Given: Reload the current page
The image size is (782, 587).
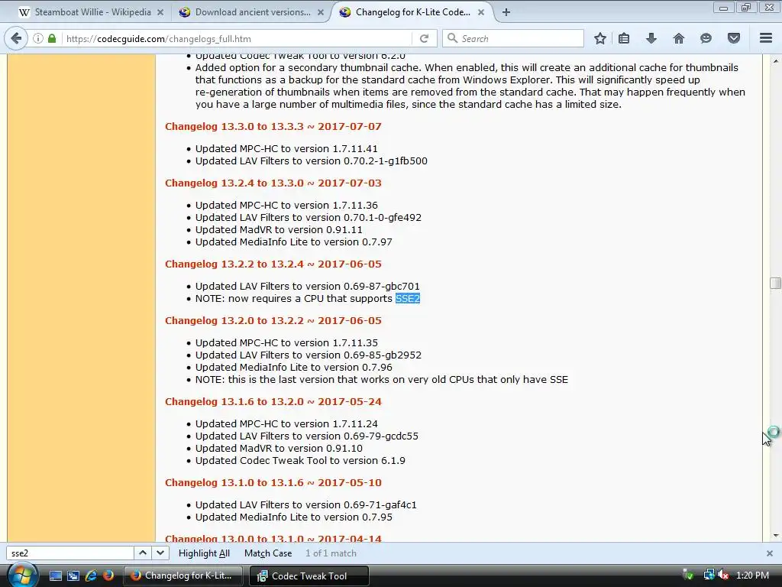Looking at the screenshot, I should [x=424, y=38].
